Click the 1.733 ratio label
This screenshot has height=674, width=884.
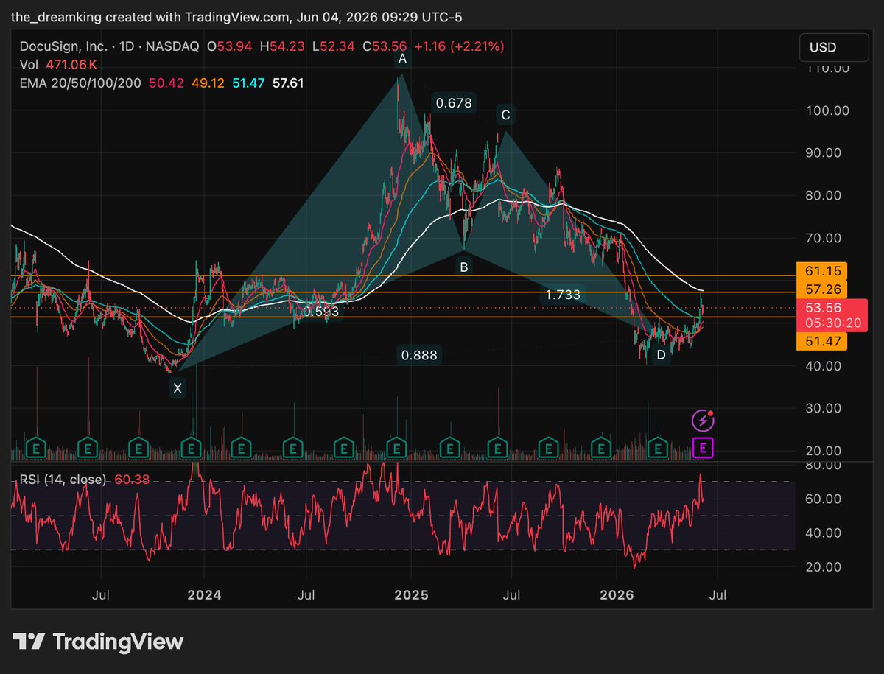tap(562, 295)
